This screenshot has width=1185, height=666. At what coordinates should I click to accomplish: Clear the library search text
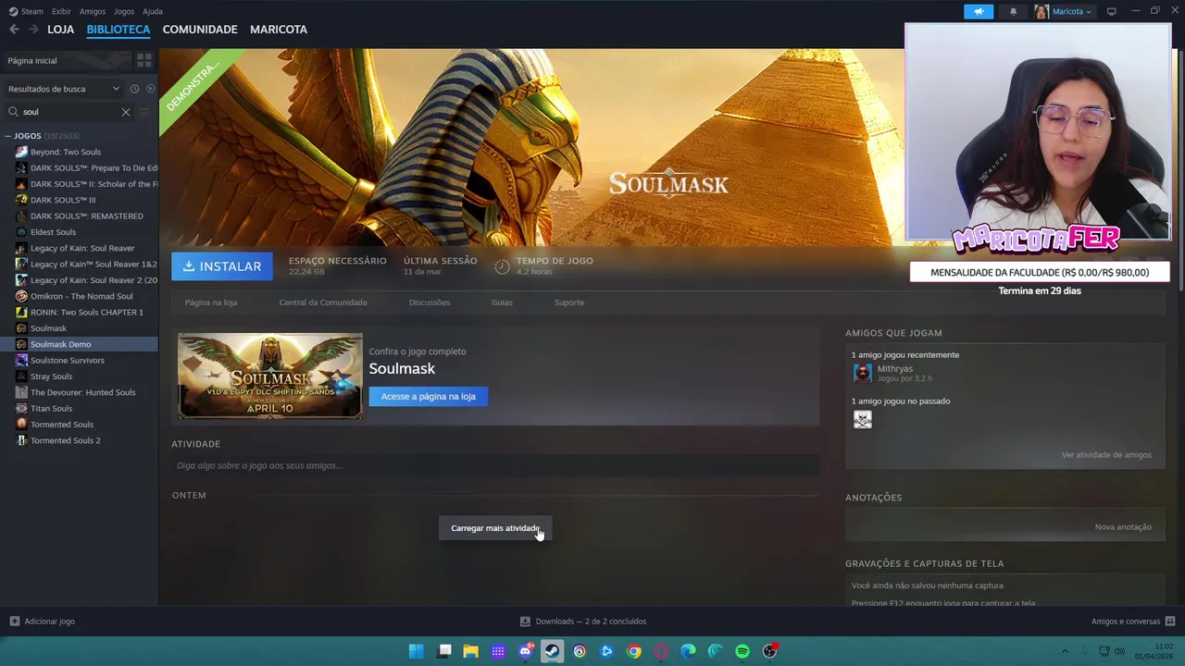(x=126, y=112)
